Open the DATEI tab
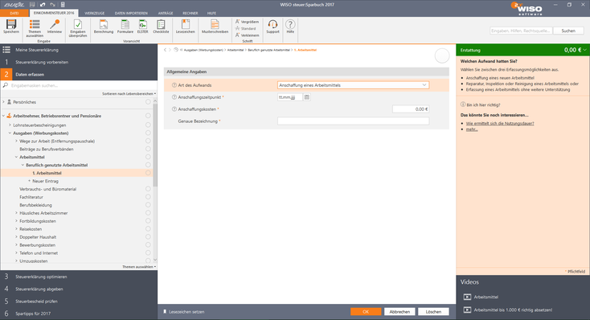The height and width of the screenshot is (320, 590). click(14, 13)
